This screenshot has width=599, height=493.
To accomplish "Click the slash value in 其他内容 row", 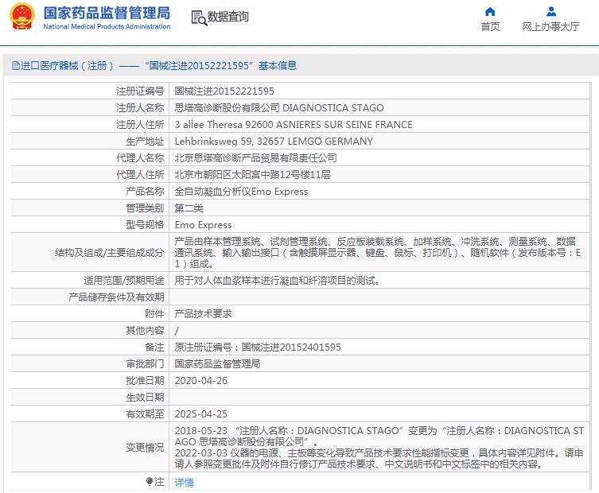I will (x=177, y=331).
